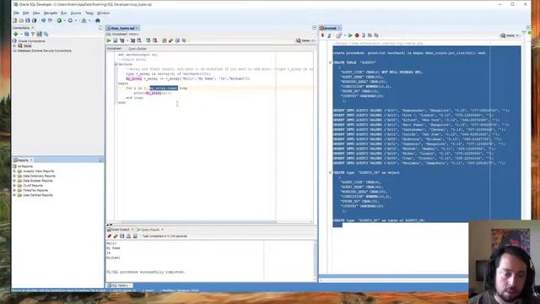This screenshot has height=304, width=540.
Task: Minimize the Reports panel
Action: tap(101, 160)
